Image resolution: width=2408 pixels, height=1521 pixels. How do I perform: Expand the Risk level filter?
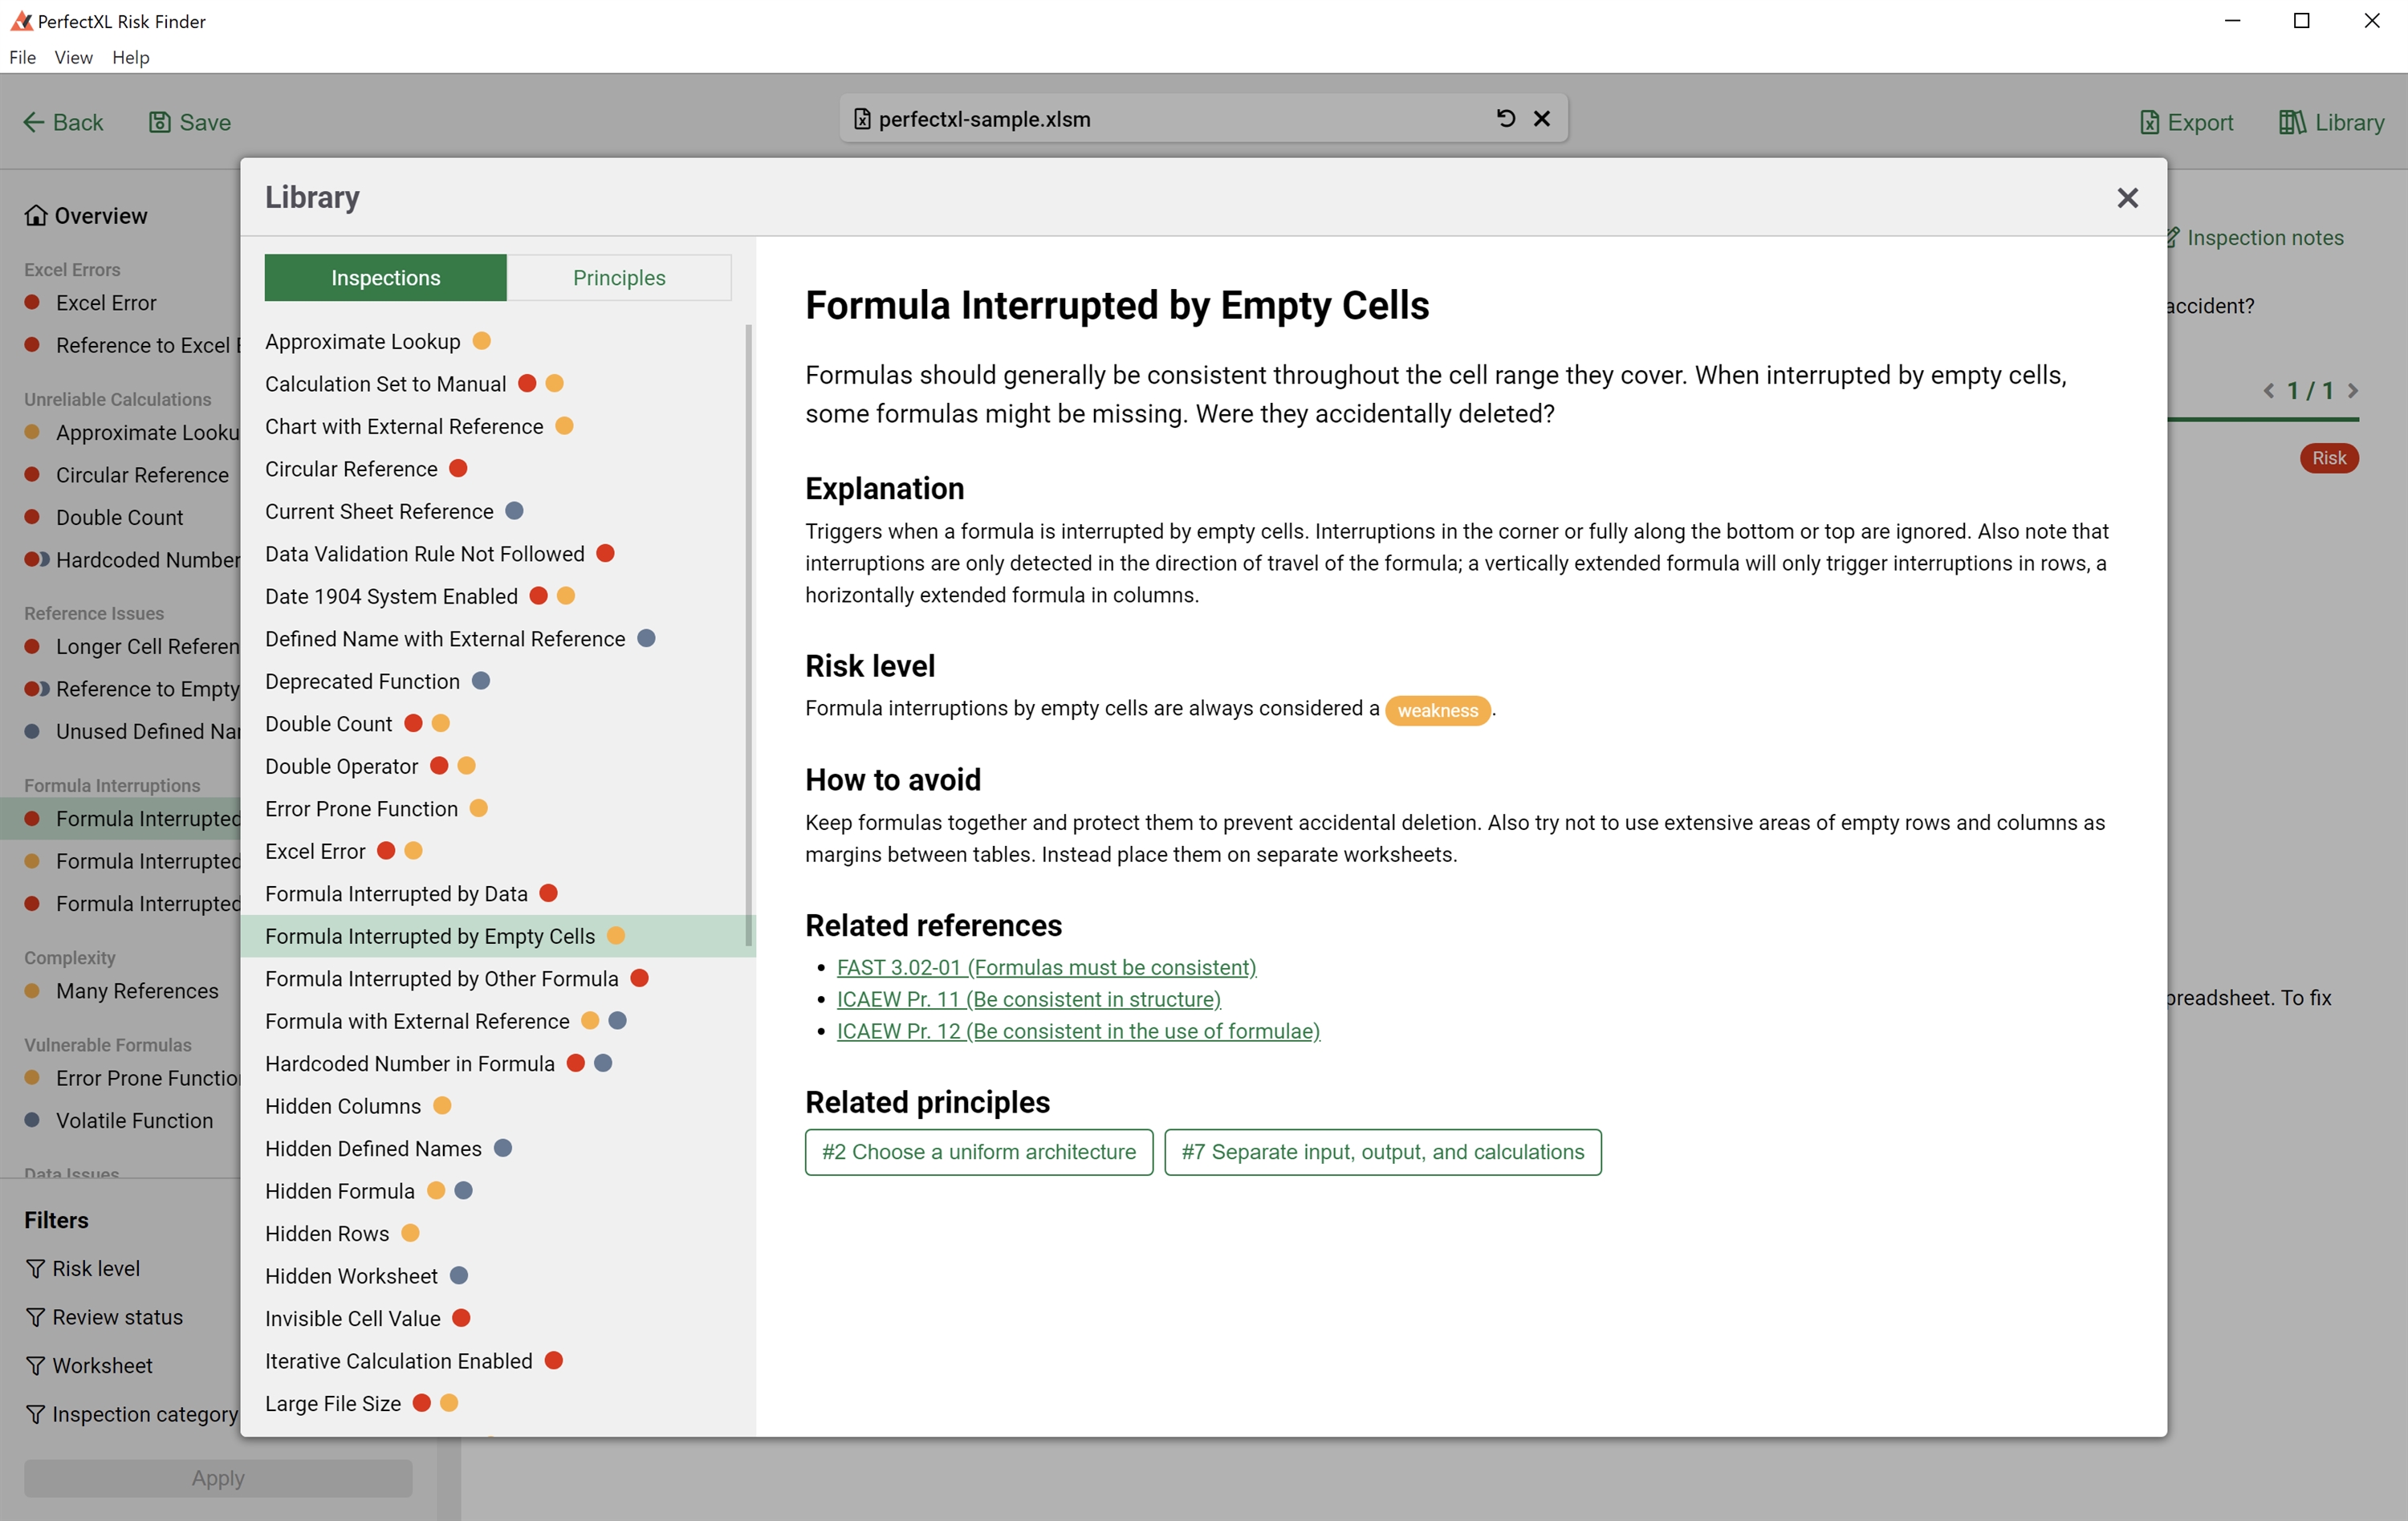pos(96,1268)
